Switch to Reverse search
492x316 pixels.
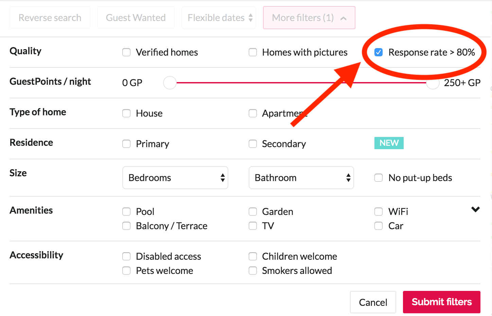click(x=50, y=18)
